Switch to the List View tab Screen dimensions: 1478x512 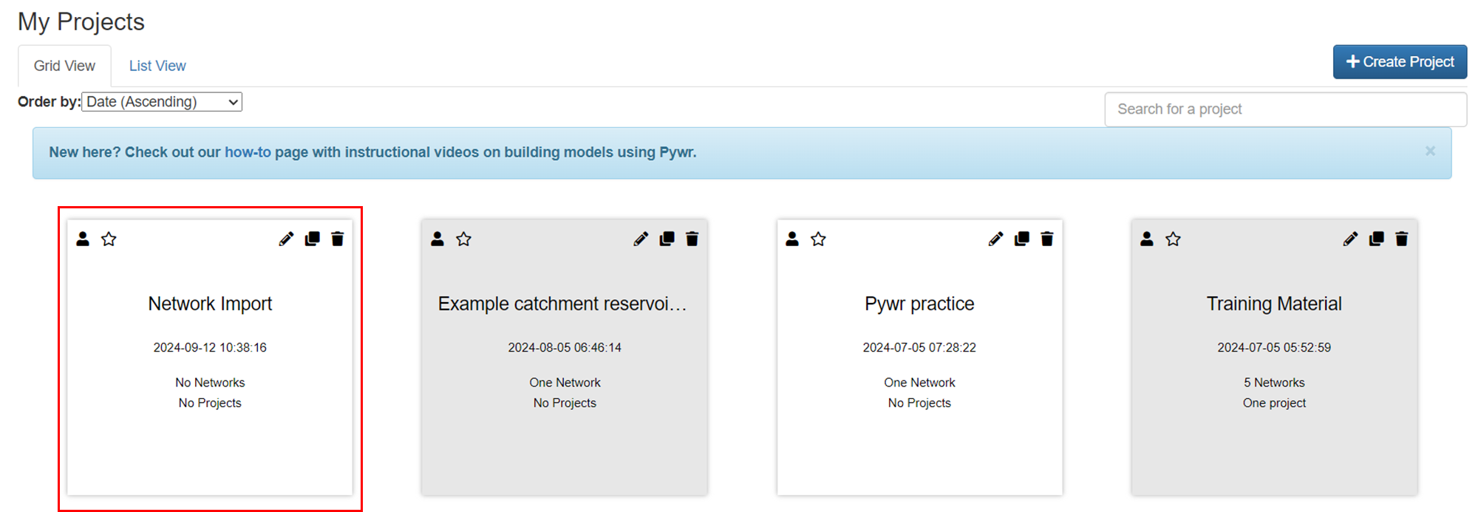click(x=157, y=66)
